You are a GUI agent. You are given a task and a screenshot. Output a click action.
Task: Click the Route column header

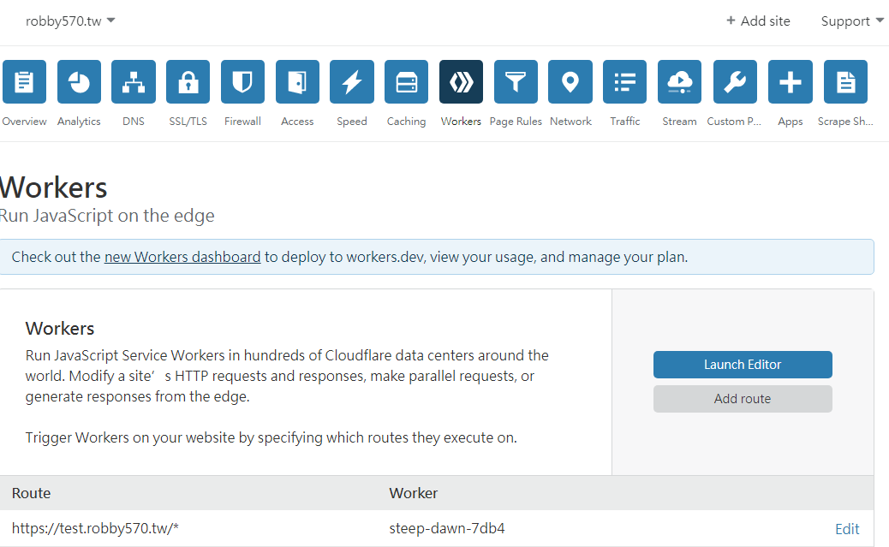(x=31, y=493)
